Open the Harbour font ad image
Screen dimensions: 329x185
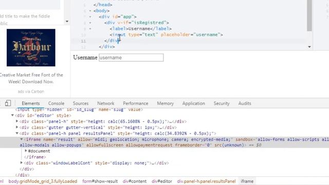[31, 48]
